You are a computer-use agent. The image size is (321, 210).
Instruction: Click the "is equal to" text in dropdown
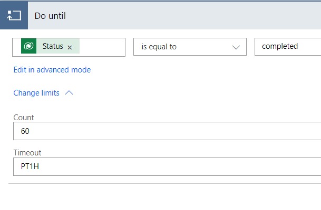pyautogui.click(x=159, y=47)
